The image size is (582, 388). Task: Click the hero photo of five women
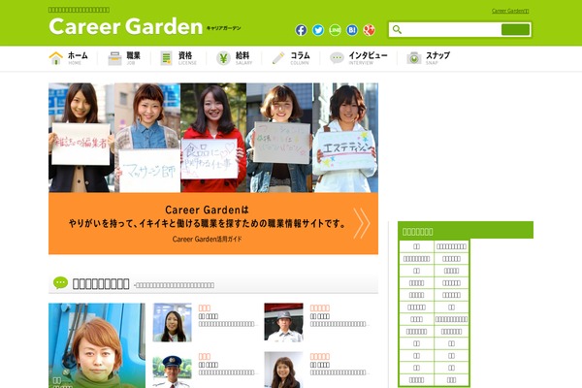[x=213, y=138]
